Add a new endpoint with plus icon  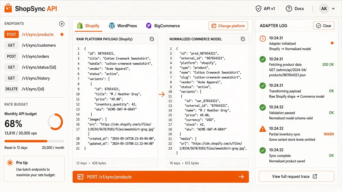(x=62, y=24)
